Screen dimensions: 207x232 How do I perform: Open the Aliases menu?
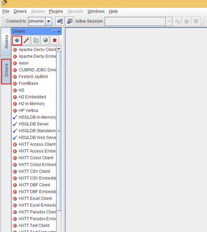coord(38,11)
